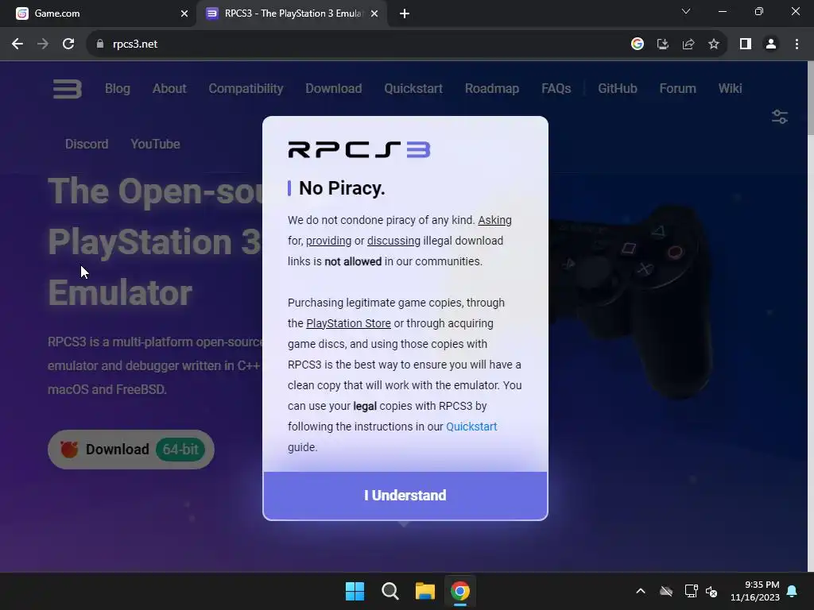Open the Chrome profile icon

tap(771, 44)
